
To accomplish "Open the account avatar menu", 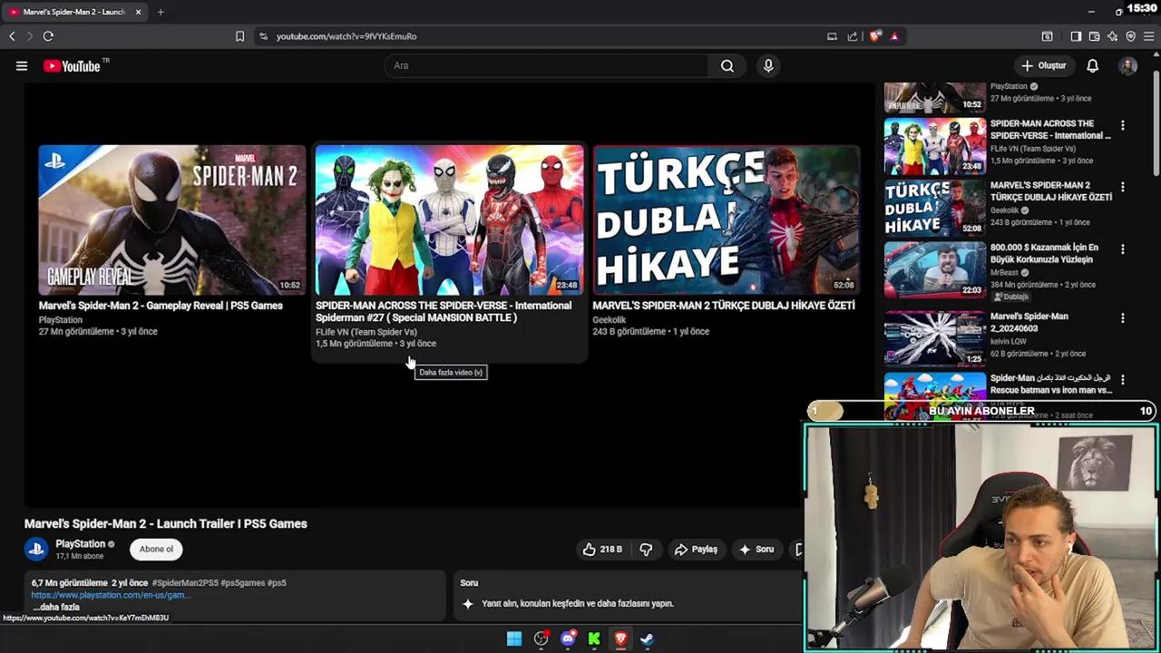I will click(1128, 65).
